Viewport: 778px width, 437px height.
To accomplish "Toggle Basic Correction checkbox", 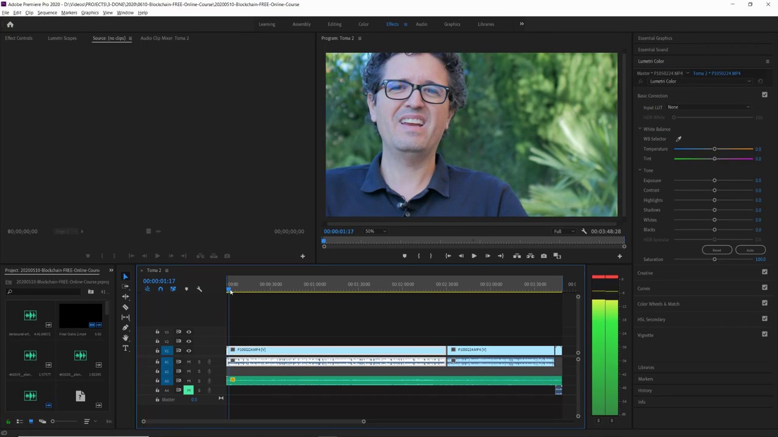I will (x=765, y=95).
